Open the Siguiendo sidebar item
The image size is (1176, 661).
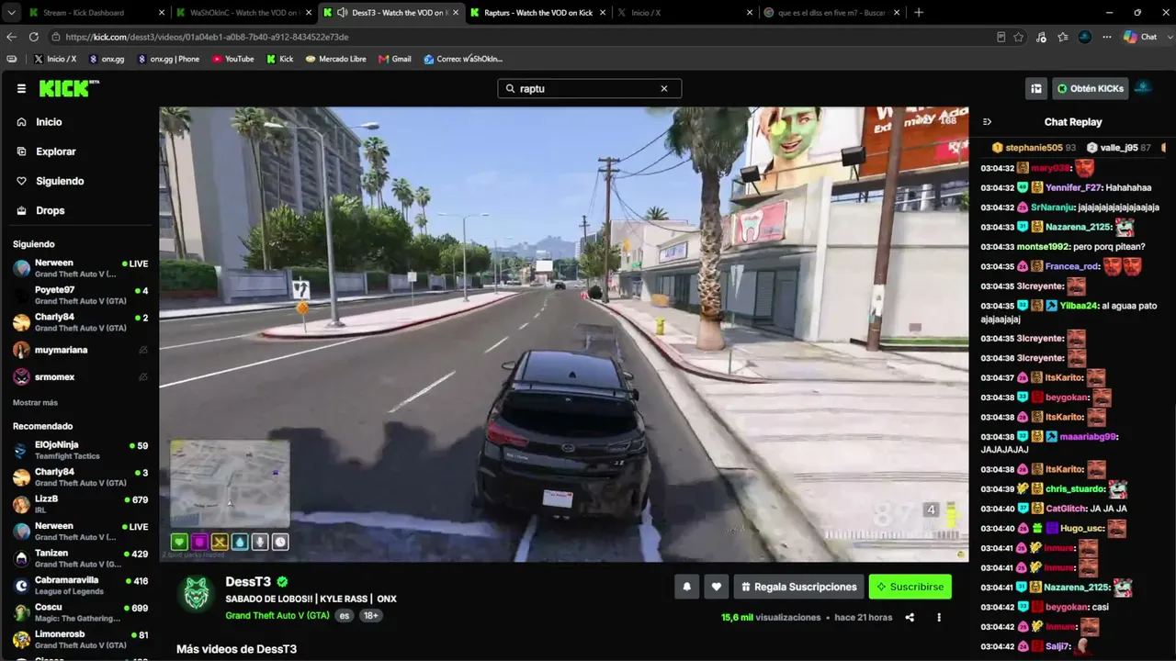[60, 181]
